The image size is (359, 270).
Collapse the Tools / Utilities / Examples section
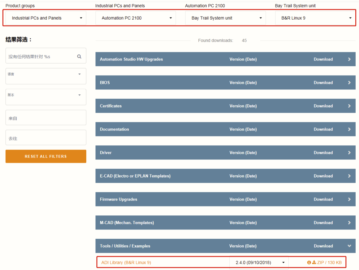point(349,246)
